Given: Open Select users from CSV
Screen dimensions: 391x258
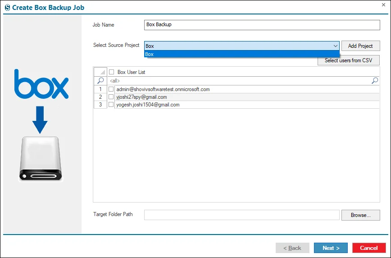Looking at the screenshot, I should click(x=349, y=60).
